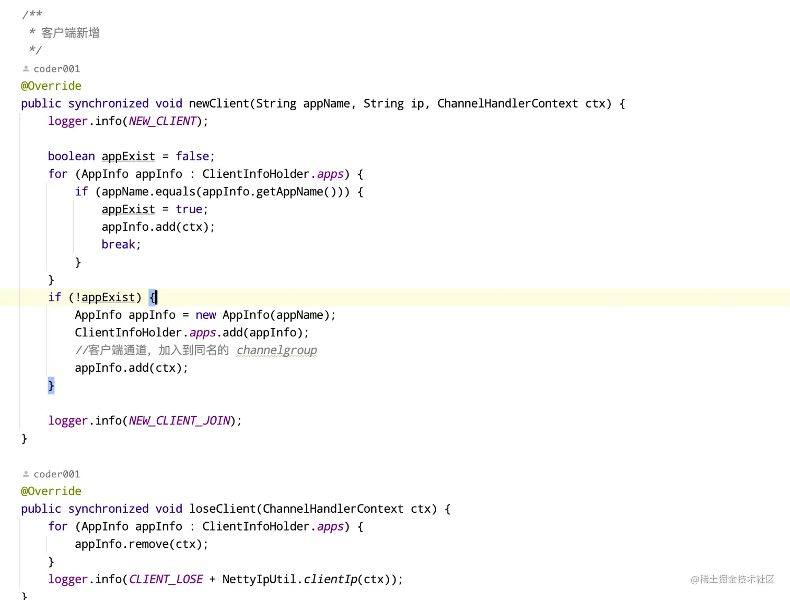Click 'false' literal in boolean declaration

[x=192, y=157]
